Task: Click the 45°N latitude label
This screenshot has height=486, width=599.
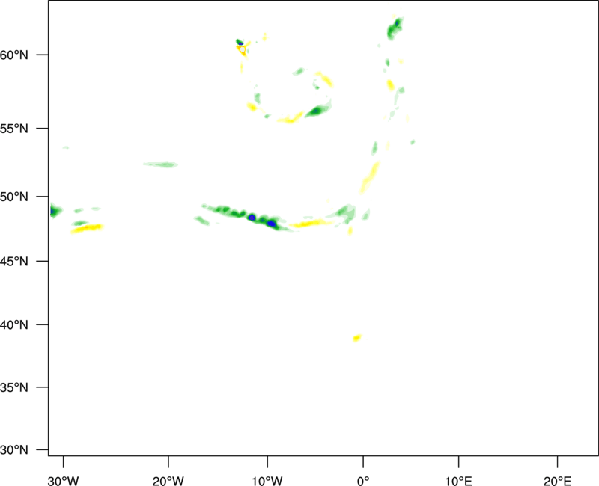Action: 14,261
